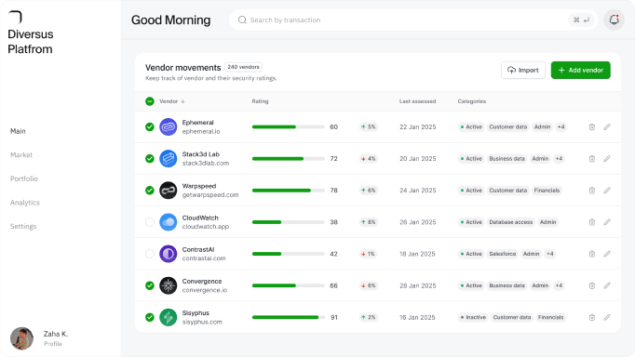Sort by the Vendor column arrow

coord(183,101)
